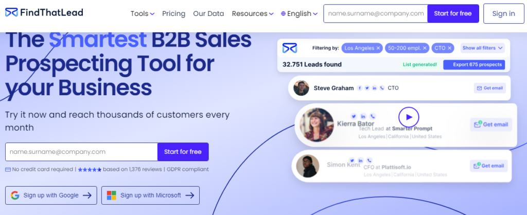
Task: Remove the CTO filter chip
Action: (x=449, y=48)
